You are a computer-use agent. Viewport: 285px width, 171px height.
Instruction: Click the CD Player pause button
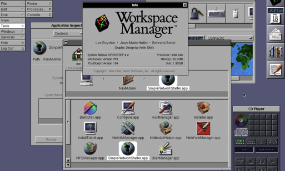tap(261, 161)
